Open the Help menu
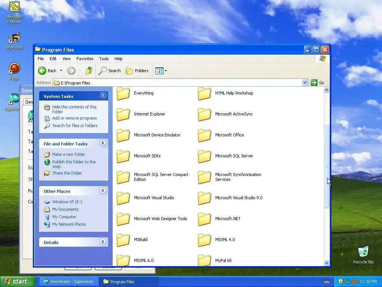 pyautogui.click(x=118, y=59)
